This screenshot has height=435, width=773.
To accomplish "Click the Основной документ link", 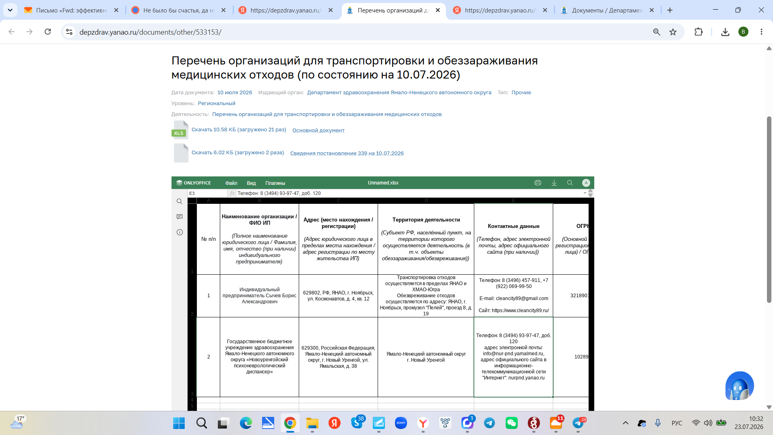I will click(318, 130).
